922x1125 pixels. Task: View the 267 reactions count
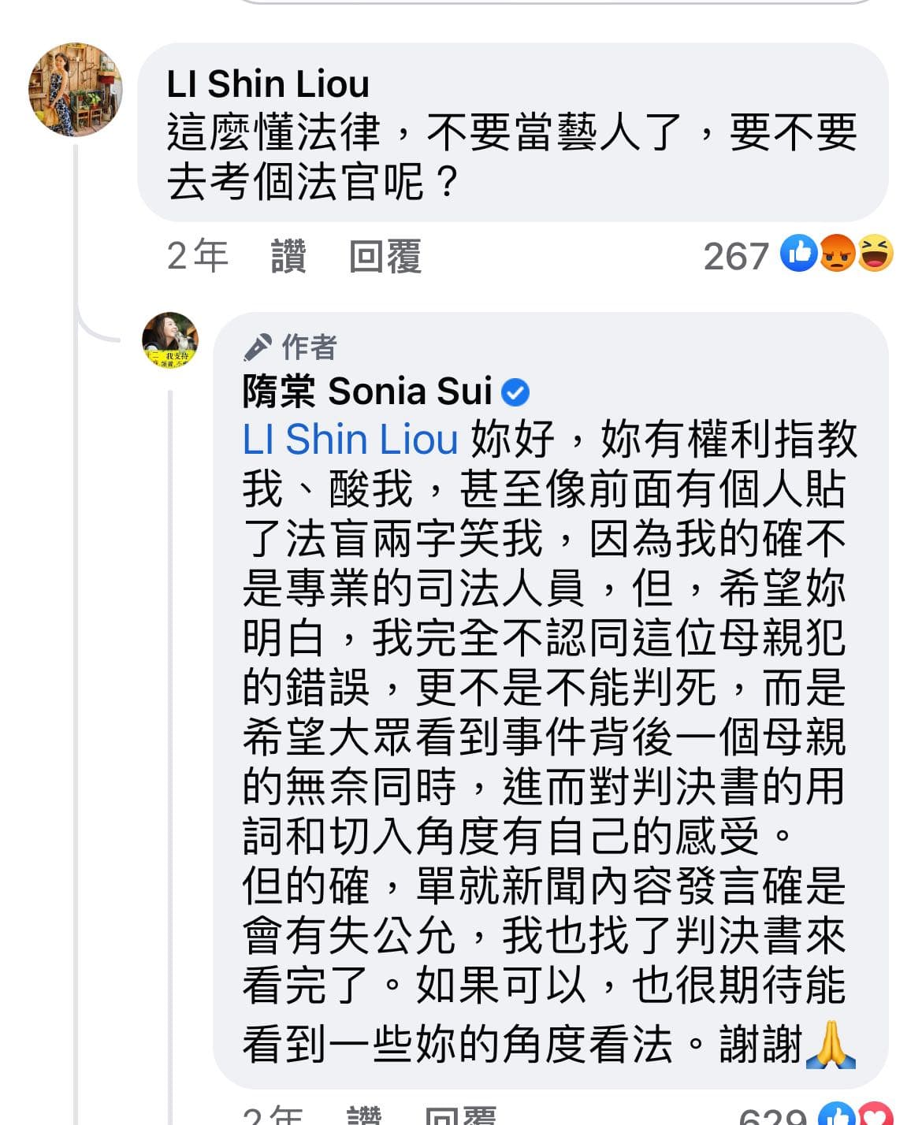pyautogui.click(x=735, y=256)
